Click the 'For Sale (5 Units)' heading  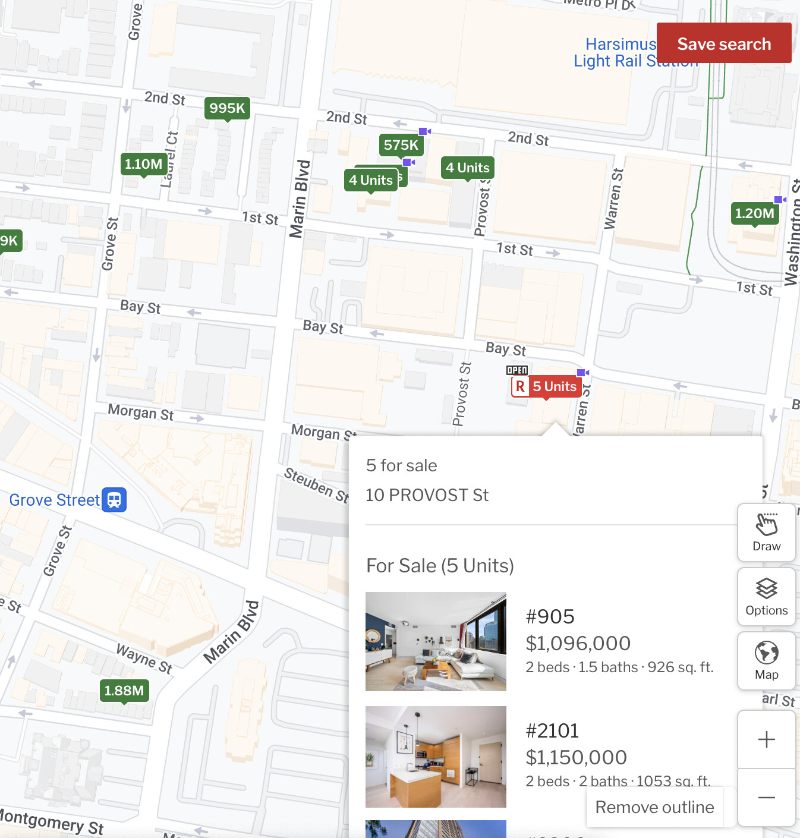(440, 566)
